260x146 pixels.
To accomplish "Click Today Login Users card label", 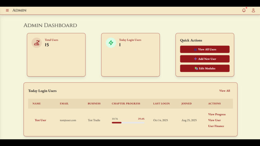I will point(130,40).
